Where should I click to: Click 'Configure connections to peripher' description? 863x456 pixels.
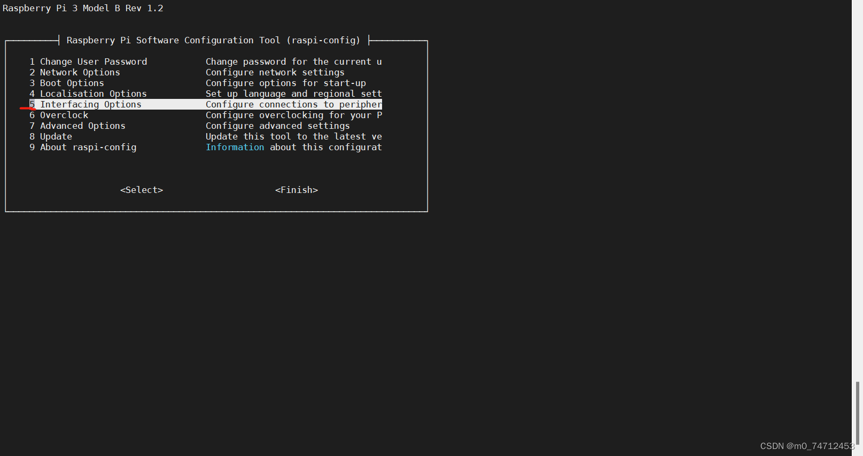click(294, 104)
